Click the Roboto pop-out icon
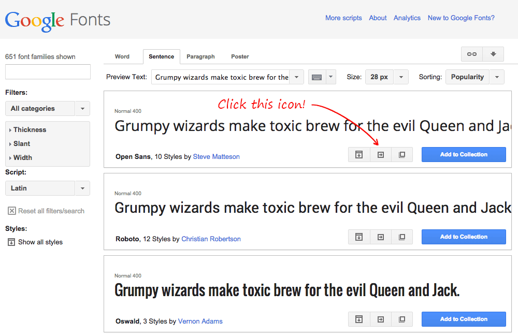The height and width of the screenshot is (336, 518). tap(402, 237)
